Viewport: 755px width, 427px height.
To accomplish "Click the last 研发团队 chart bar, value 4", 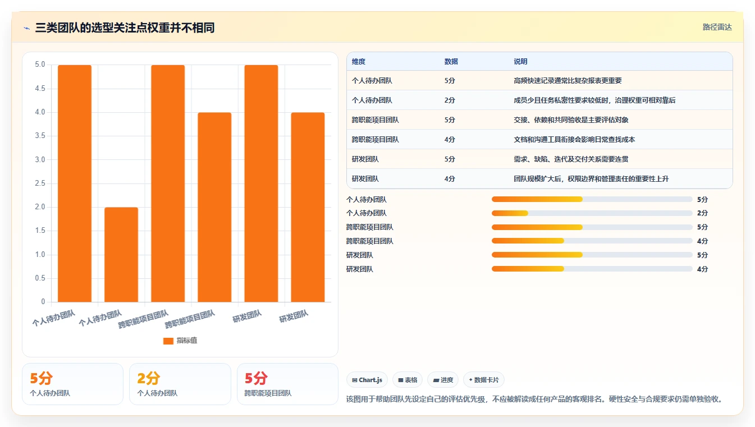I will pos(308,208).
